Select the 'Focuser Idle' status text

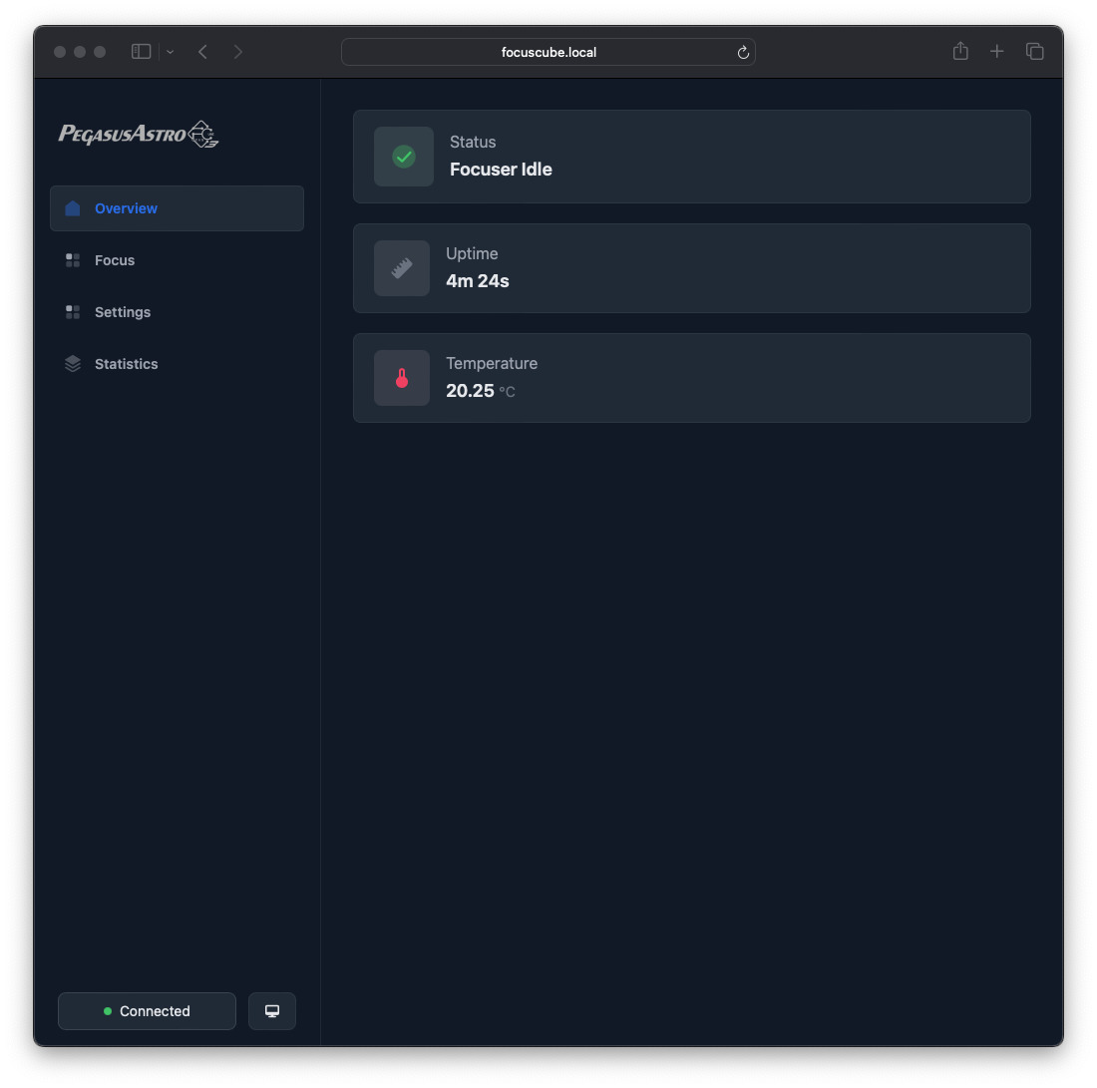[x=501, y=170]
